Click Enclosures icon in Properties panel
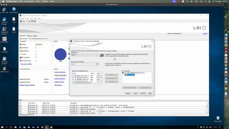Image resolution: width=229 pixels, height=129 pixels. click(x=21, y=48)
